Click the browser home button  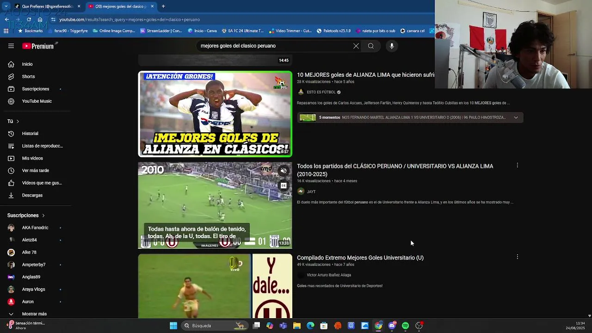tap(40, 19)
